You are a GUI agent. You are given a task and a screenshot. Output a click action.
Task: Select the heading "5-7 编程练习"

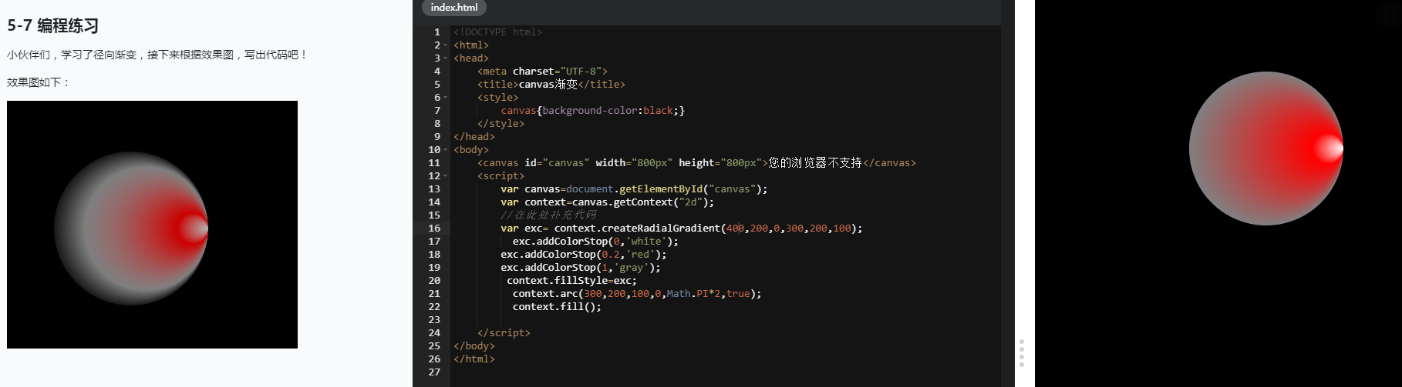click(53, 25)
